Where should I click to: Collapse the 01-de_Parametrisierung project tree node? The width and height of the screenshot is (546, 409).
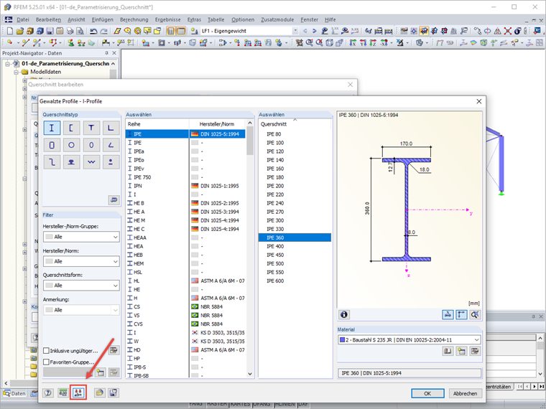pyautogui.click(x=7, y=64)
